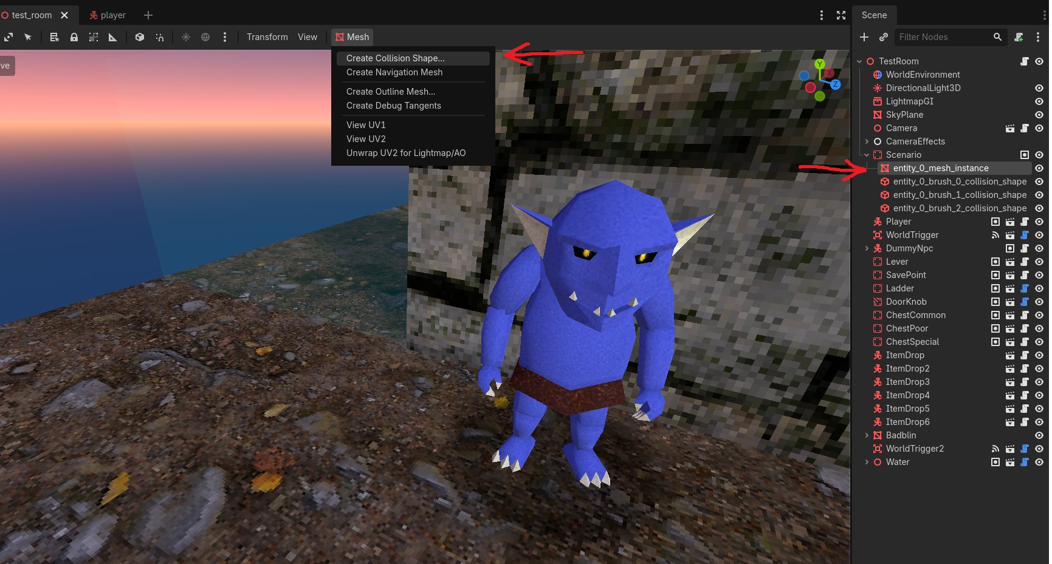Open the environment preview globe icon

click(x=205, y=37)
